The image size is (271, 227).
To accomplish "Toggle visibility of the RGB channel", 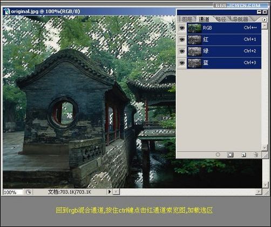I will tap(182, 28).
